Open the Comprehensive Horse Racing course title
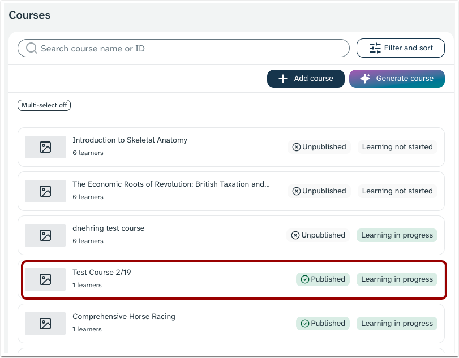The image size is (459, 358). [124, 317]
